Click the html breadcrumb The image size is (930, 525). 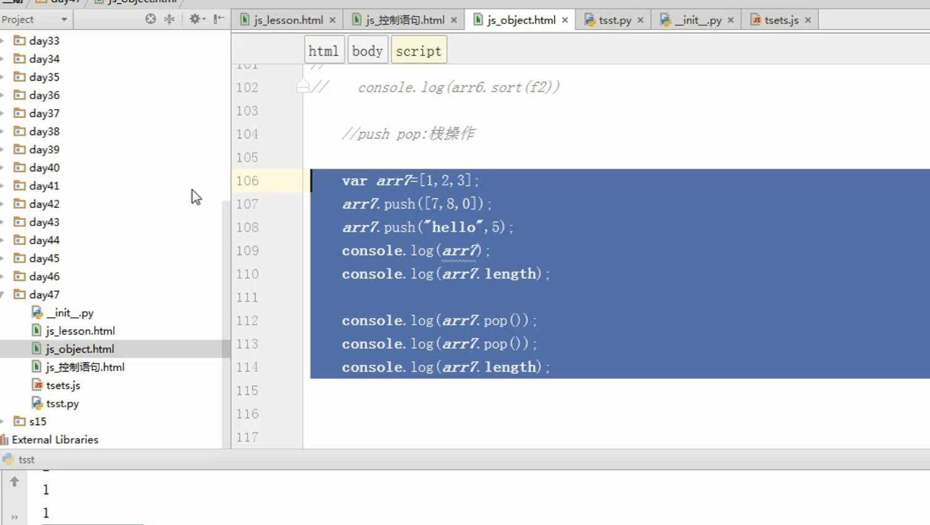pos(324,51)
